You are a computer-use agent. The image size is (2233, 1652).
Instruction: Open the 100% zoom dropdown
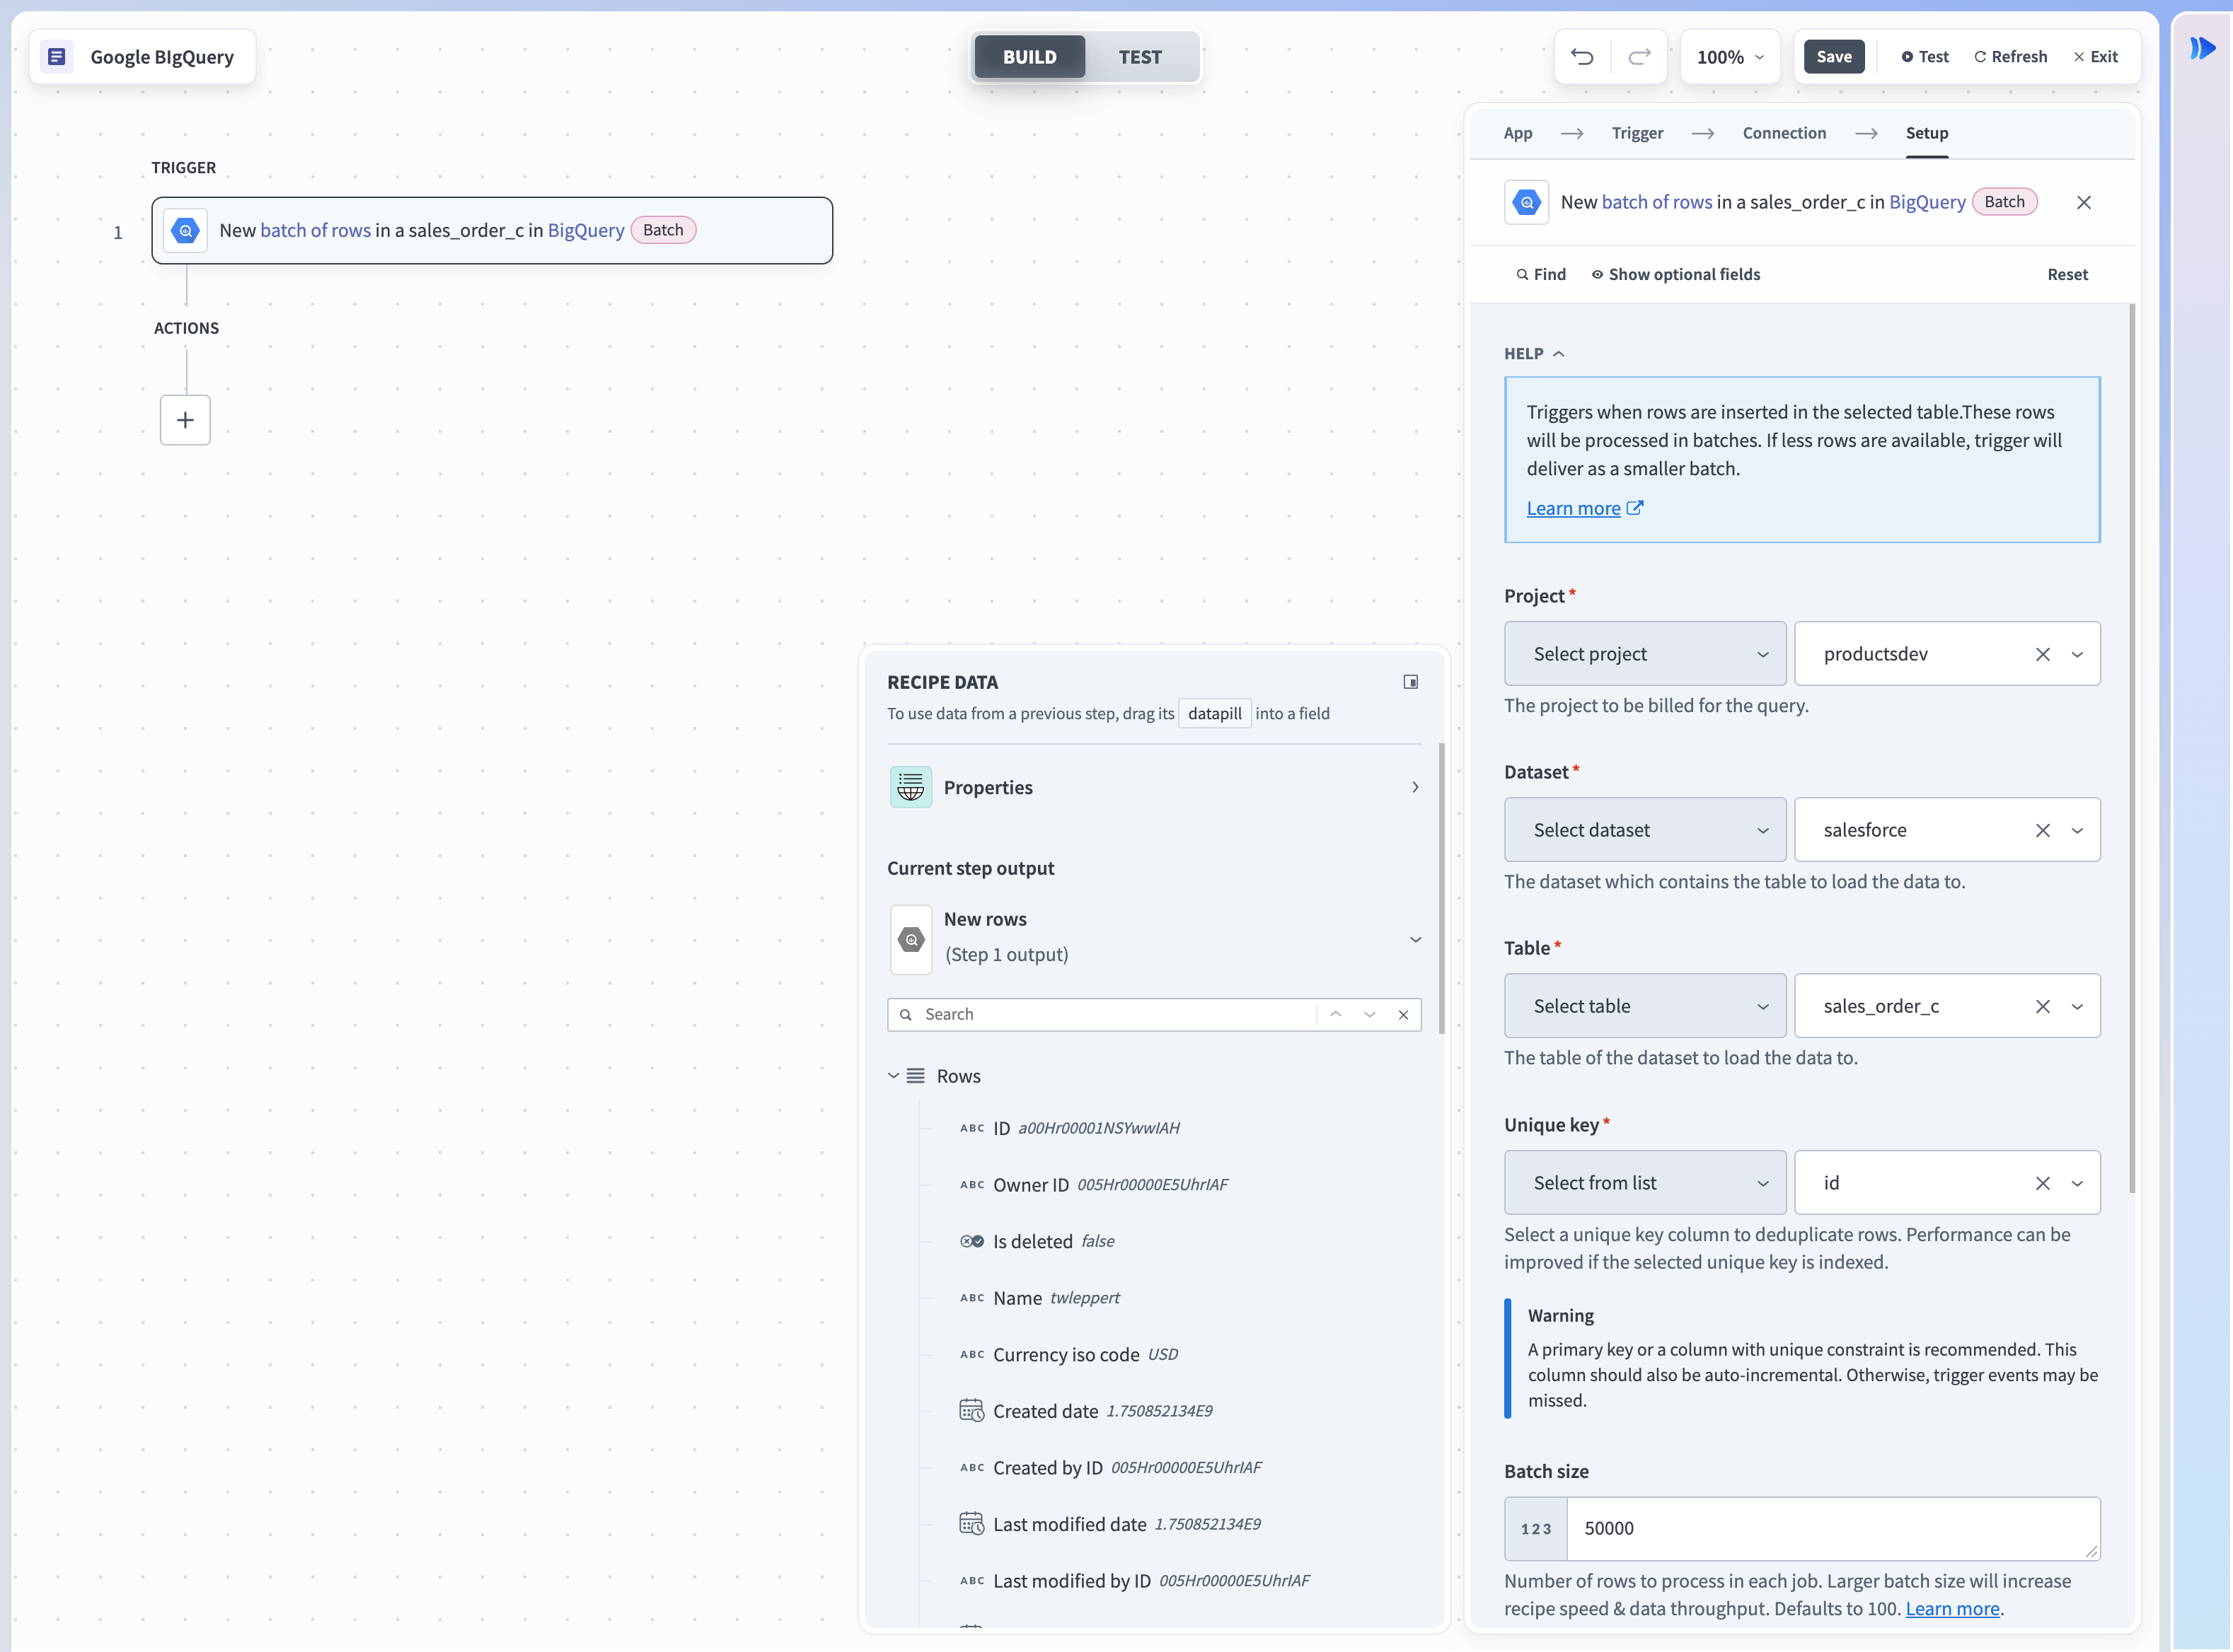1731,57
